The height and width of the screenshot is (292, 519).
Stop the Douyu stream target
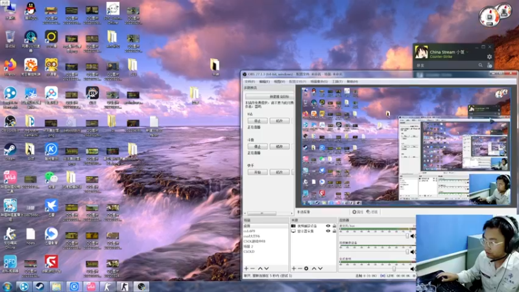258,147
